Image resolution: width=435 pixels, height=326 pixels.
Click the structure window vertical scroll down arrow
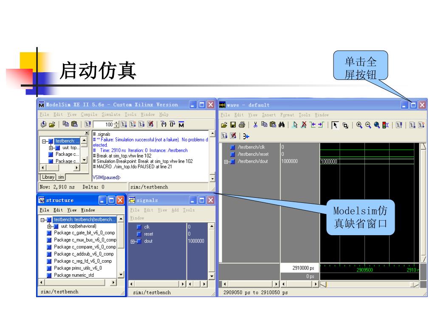(121, 275)
